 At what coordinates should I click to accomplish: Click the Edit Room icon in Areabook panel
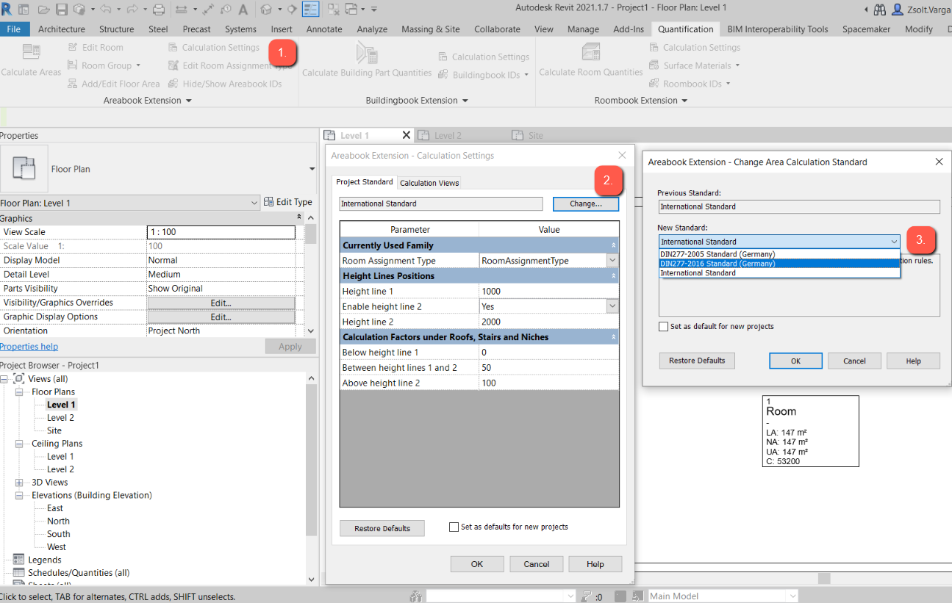tap(73, 48)
